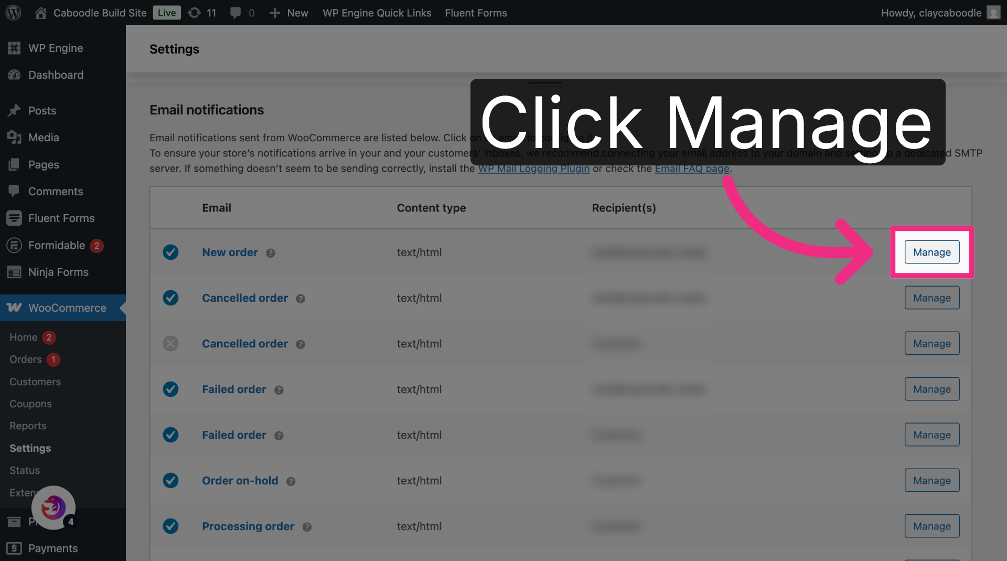The image size is (1007, 561).
Task: Toggle status of first Cancelled order email
Action: coord(170,298)
